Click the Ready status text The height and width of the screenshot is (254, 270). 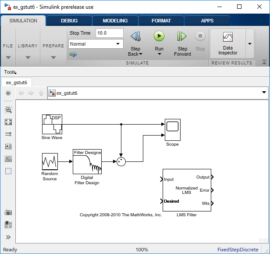(10, 250)
